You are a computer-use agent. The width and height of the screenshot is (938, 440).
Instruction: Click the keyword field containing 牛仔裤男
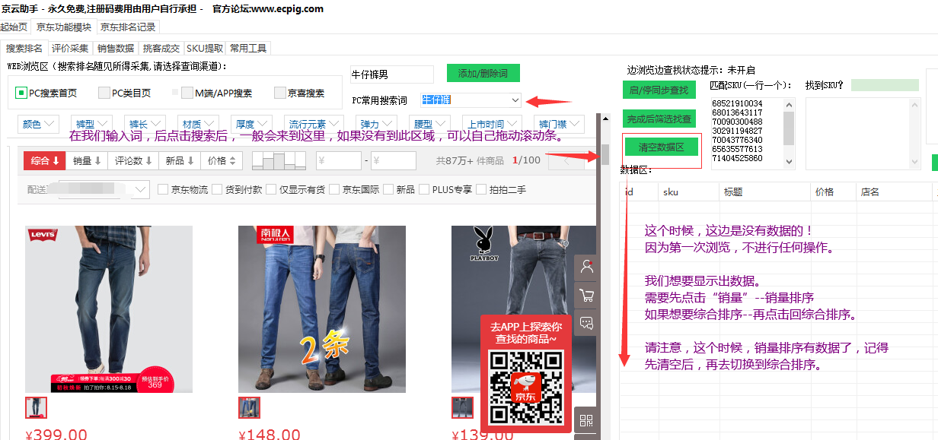point(391,74)
